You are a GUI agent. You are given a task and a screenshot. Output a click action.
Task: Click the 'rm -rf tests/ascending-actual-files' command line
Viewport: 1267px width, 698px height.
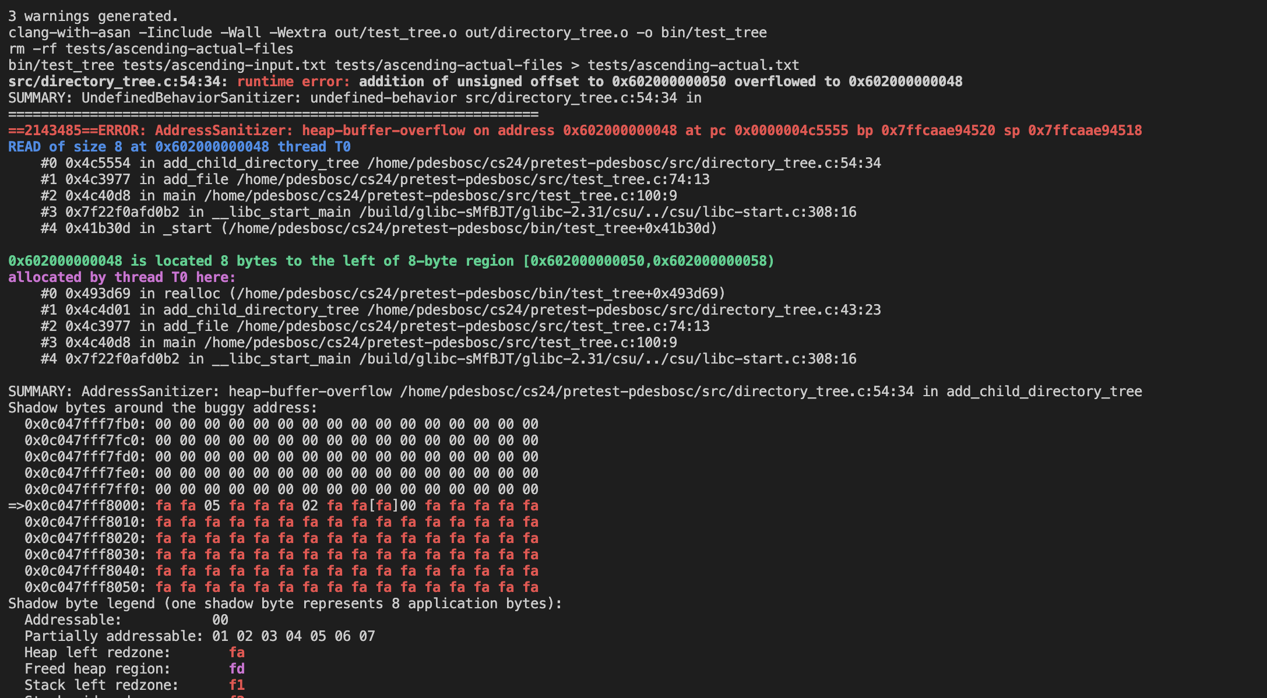(150, 49)
